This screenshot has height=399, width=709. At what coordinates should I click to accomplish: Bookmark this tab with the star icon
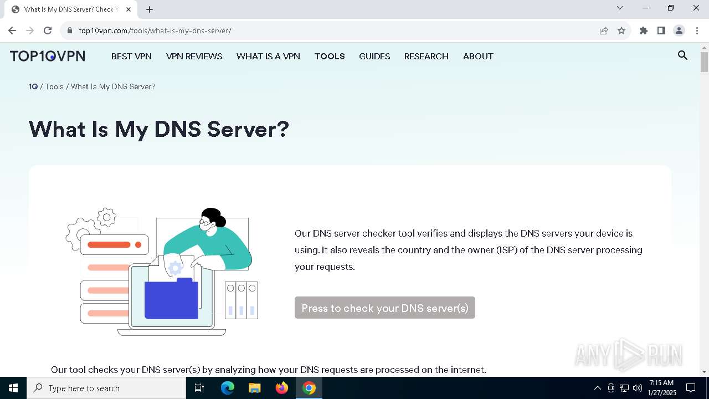(621, 30)
